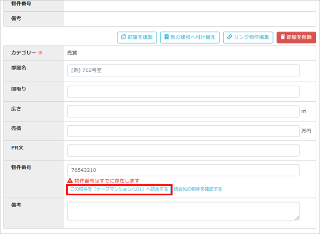Click the 部屋名 input field
320x234 pixels.
183,70
